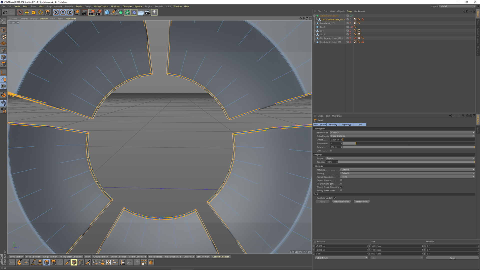This screenshot has width=480, height=270.
Task: Toggle the Z axis lock icon
Action: pyautogui.click(x=70, y=12)
